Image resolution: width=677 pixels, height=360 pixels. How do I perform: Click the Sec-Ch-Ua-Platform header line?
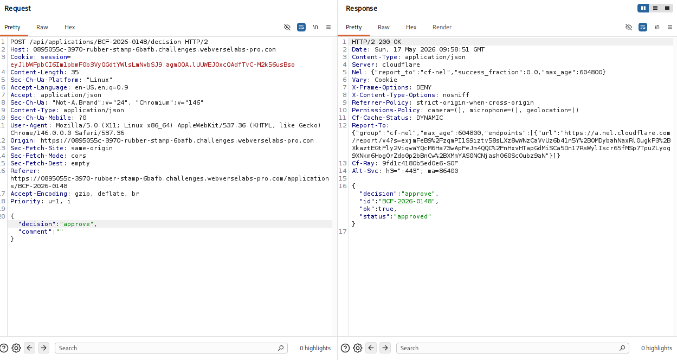[61, 80]
